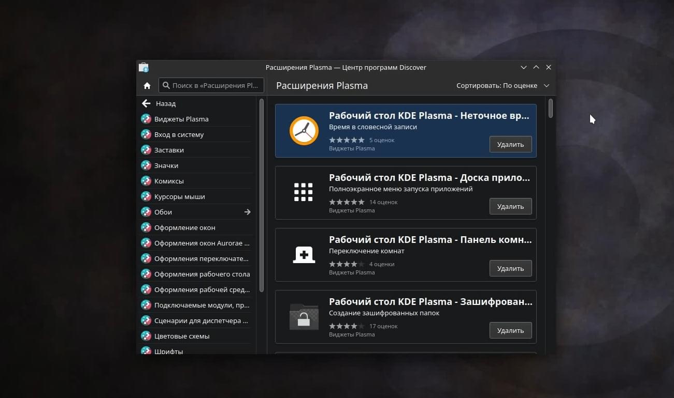Click the icon beside Сценарии для диспетчера
674x398 pixels.
pyautogui.click(x=146, y=320)
